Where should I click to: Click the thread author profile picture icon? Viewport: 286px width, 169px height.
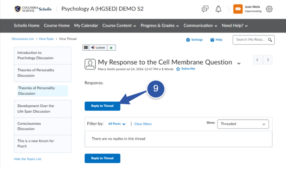pos(90,64)
